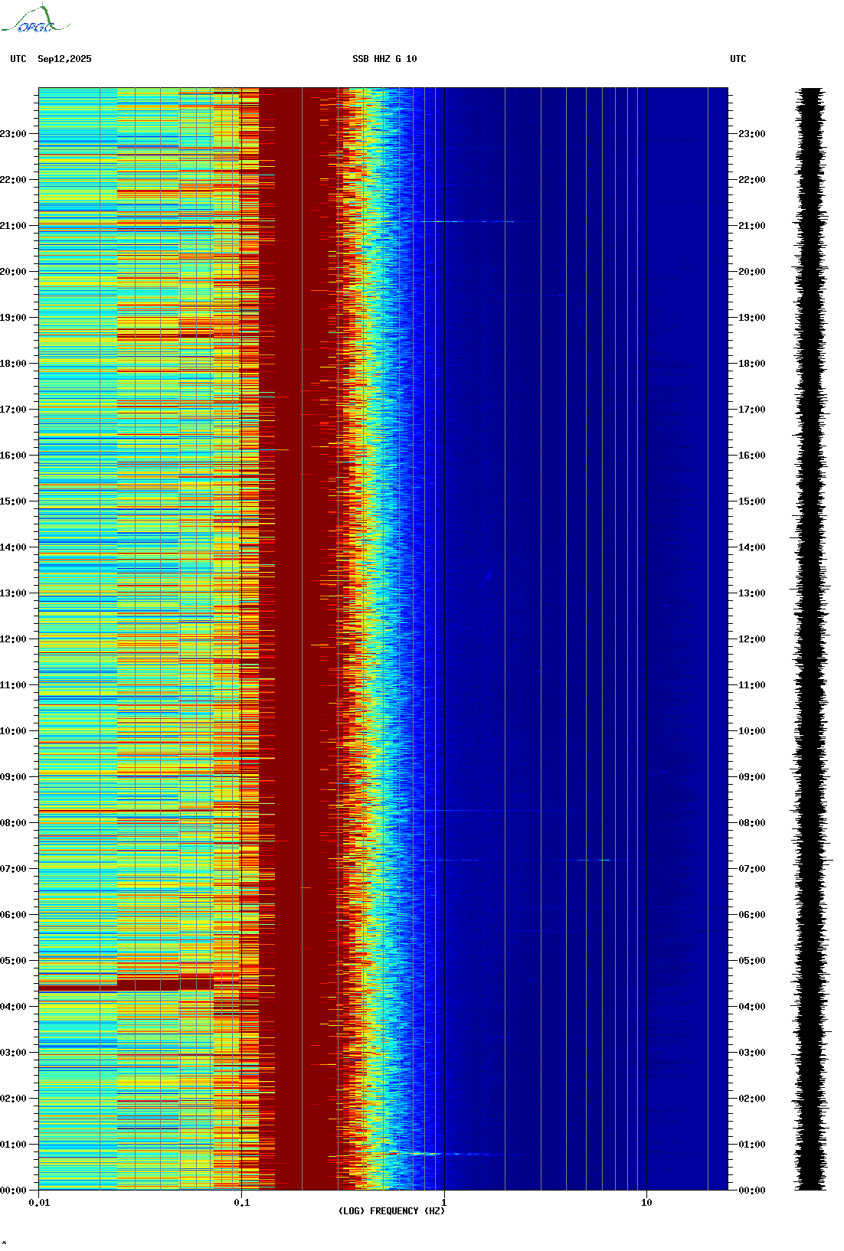Click the left axis 23:00 label
Image resolution: width=844 pixels, height=1251 pixels.
point(13,134)
